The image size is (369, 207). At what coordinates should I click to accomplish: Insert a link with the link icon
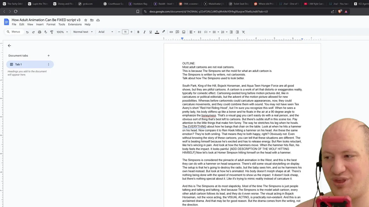(171, 32)
